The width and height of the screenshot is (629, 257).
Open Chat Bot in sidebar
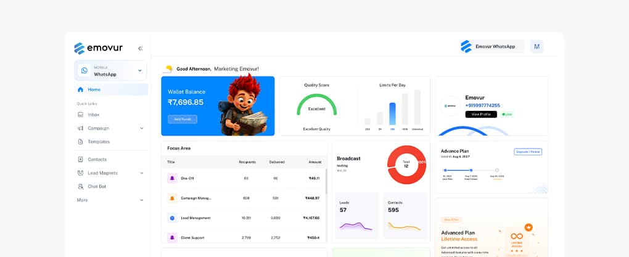click(97, 187)
